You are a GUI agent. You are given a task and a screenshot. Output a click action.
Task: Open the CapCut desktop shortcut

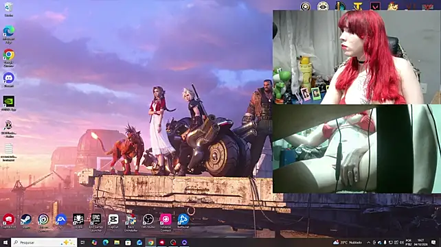click(113, 221)
